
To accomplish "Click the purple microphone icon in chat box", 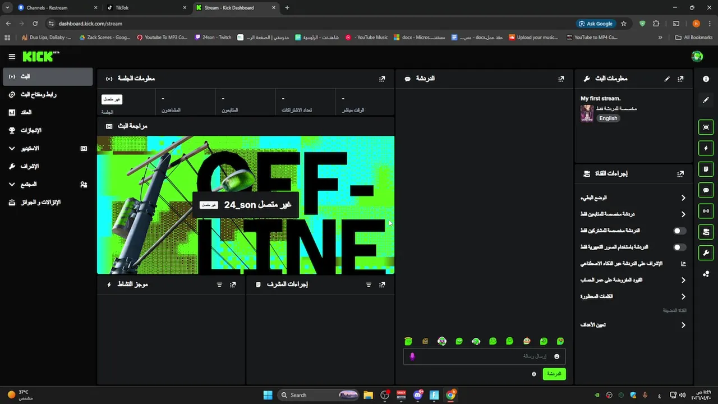I will point(412,356).
